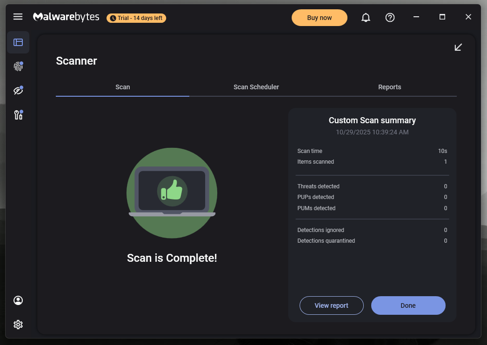Open the Scanner dashboard sidebar icon
Image resolution: width=487 pixels, height=345 pixels.
18,42
